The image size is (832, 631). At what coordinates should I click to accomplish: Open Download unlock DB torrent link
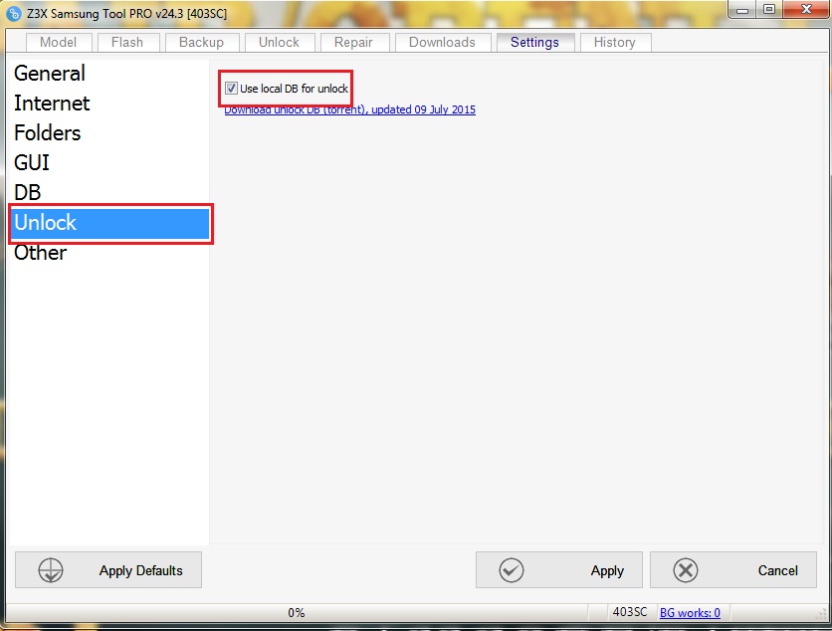click(x=349, y=109)
